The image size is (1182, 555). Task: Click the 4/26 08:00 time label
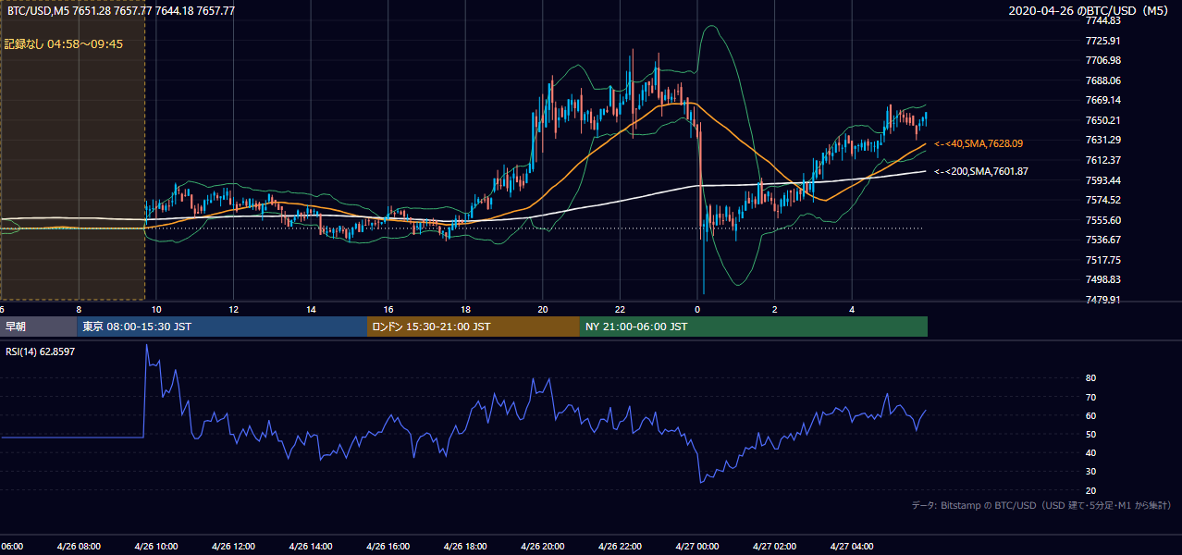(78, 547)
